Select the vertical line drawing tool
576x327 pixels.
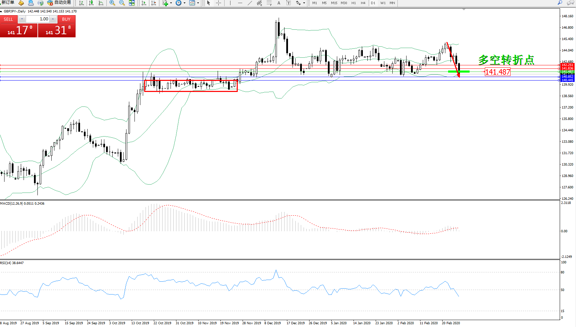[x=230, y=3]
